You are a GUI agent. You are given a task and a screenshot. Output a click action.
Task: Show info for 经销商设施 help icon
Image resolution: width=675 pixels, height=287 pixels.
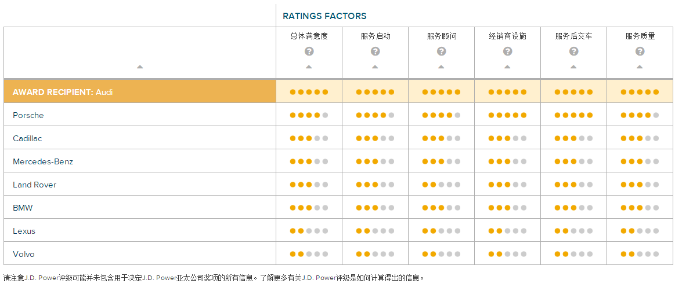[x=507, y=51]
